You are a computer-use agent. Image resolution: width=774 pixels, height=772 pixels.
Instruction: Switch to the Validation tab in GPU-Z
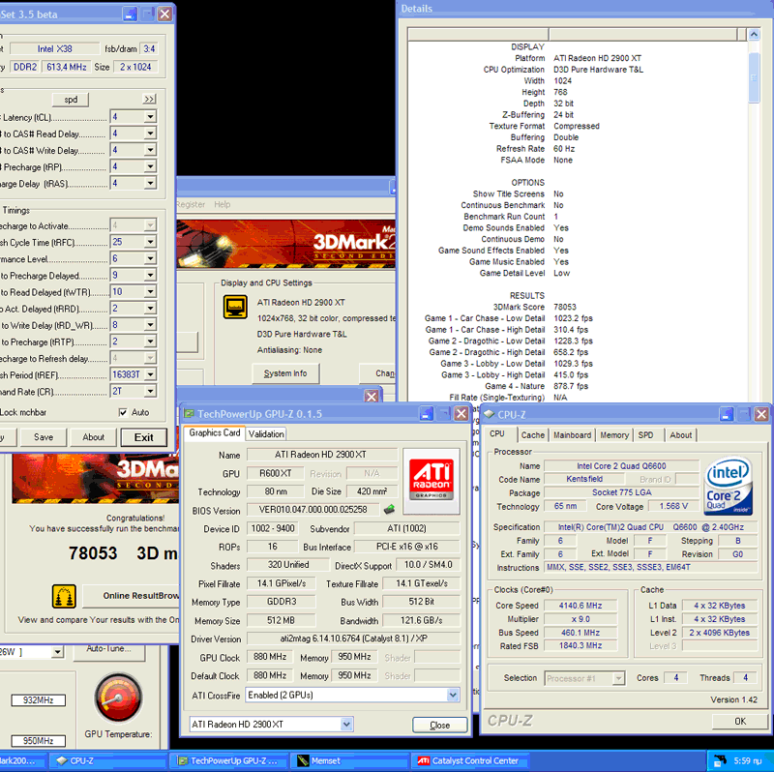(x=266, y=433)
